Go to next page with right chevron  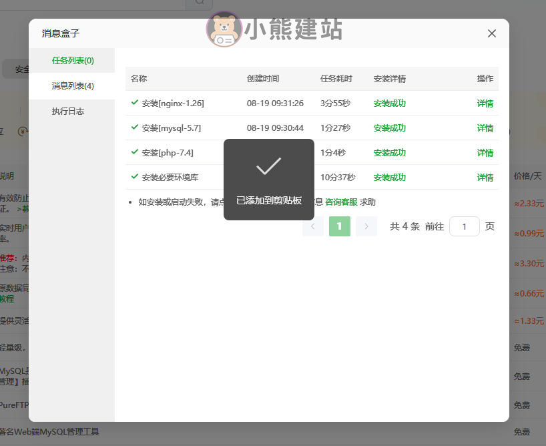(x=366, y=226)
